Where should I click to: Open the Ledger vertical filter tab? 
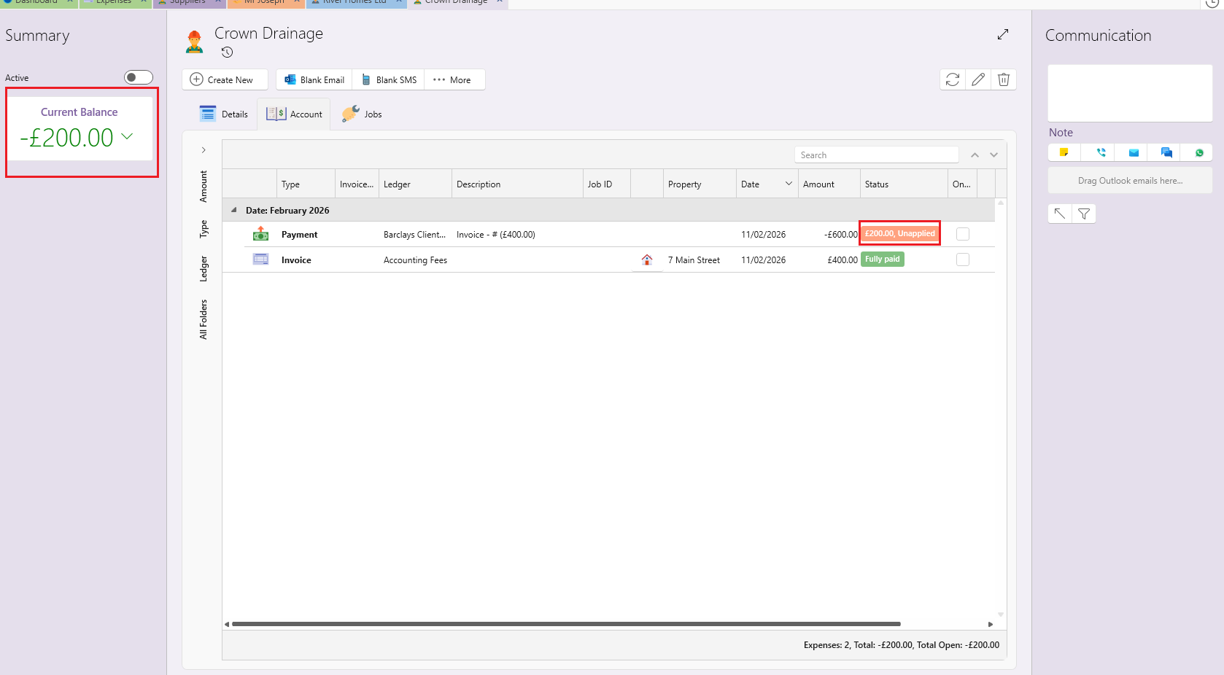(204, 268)
